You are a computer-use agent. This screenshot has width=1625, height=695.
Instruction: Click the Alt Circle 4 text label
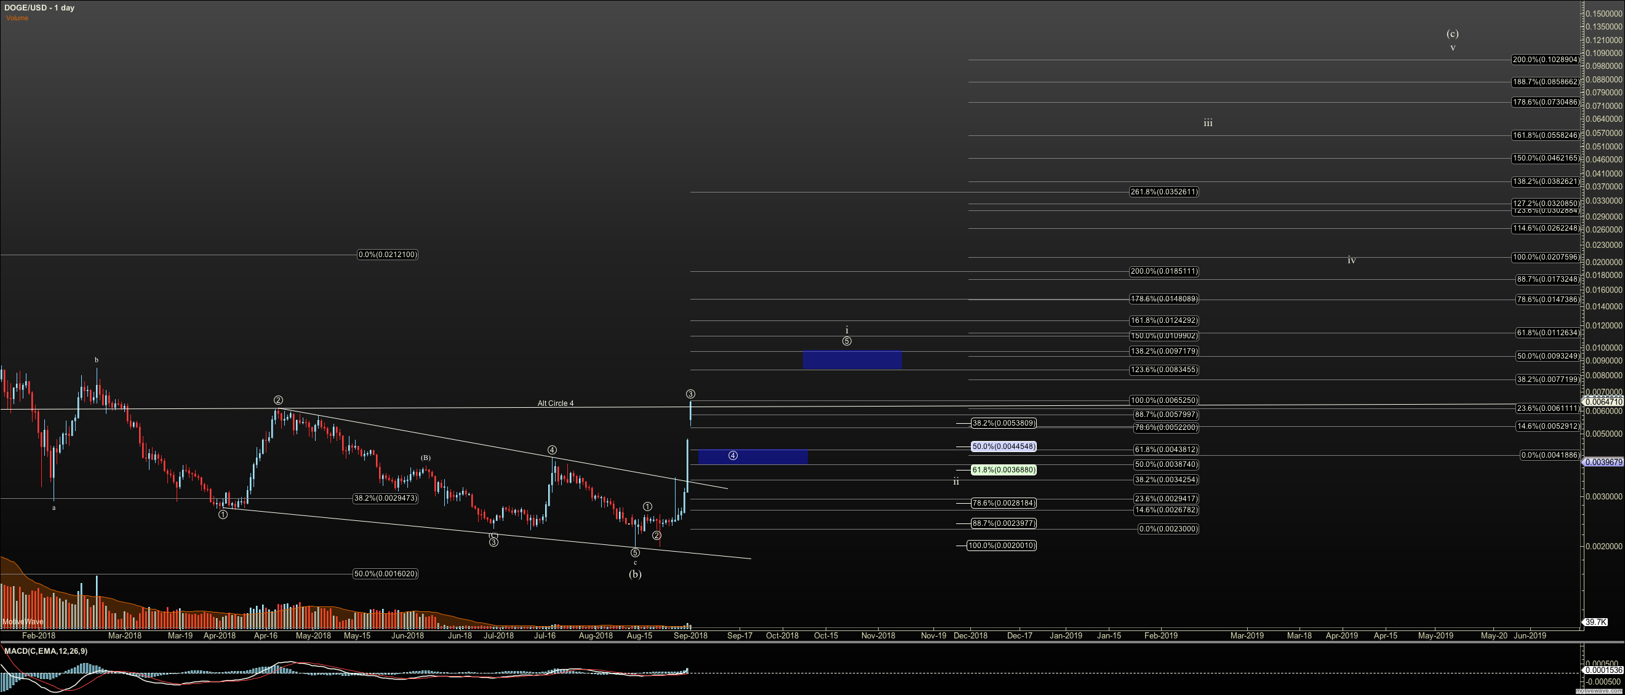point(555,403)
